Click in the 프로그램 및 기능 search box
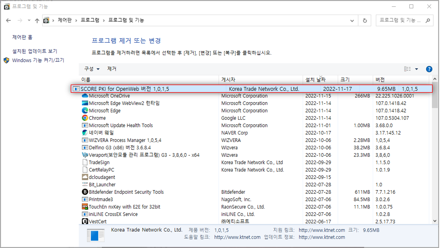This screenshot has width=441, height=248. [400, 20]
